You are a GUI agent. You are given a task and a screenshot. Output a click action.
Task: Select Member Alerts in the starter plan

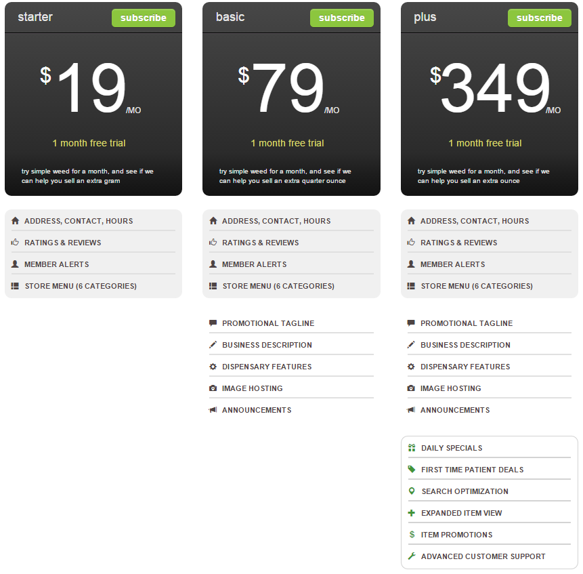56,264
